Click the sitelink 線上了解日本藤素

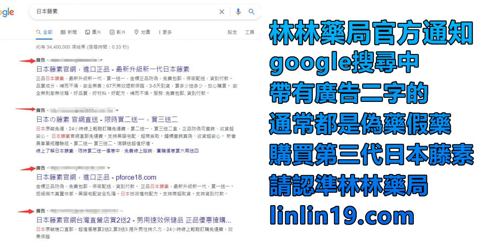pos(55,151)
